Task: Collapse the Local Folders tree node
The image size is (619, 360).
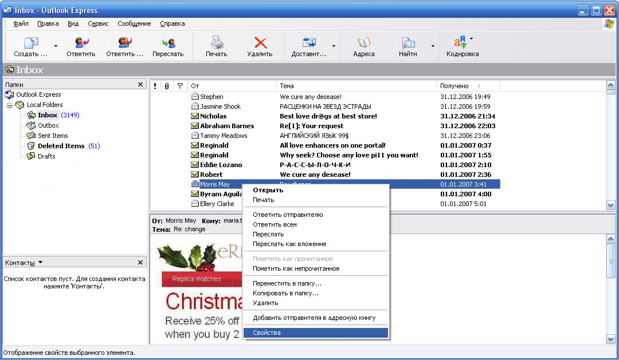Action: 9,105
